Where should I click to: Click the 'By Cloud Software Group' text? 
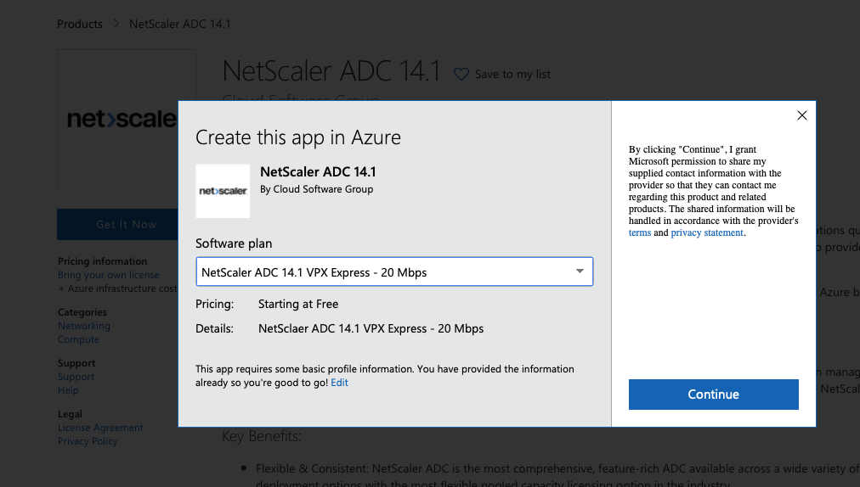point(316,189)
